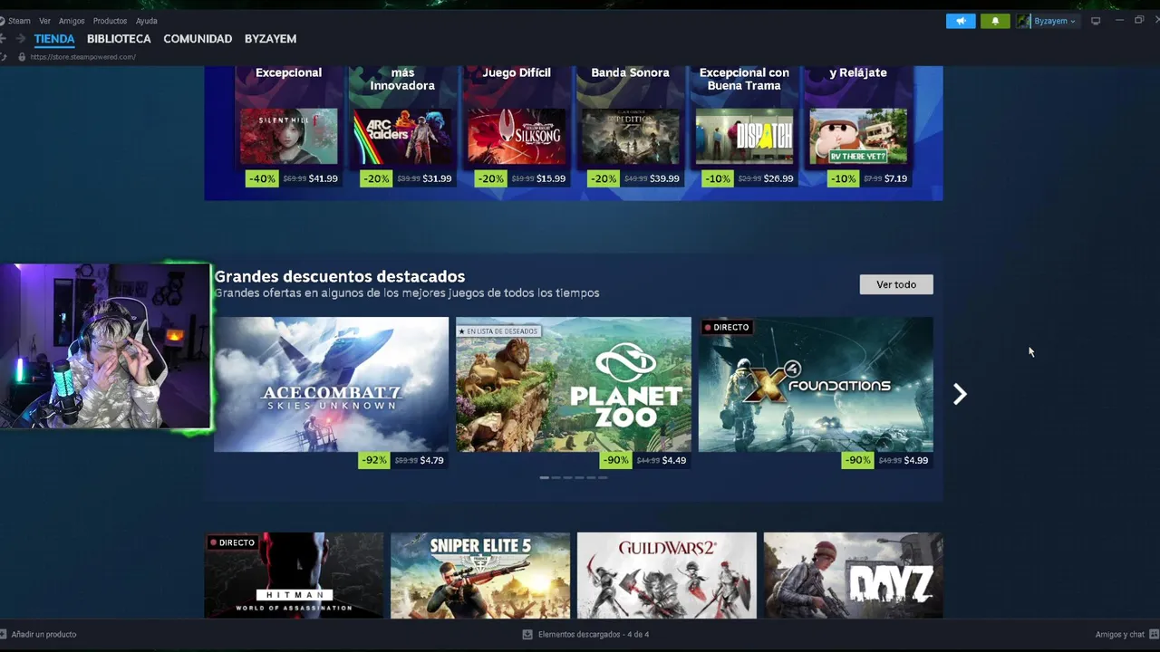Open the Silksong game card
The width and height of the screenshot is (1160, 652).
click(x=516, y=136)
